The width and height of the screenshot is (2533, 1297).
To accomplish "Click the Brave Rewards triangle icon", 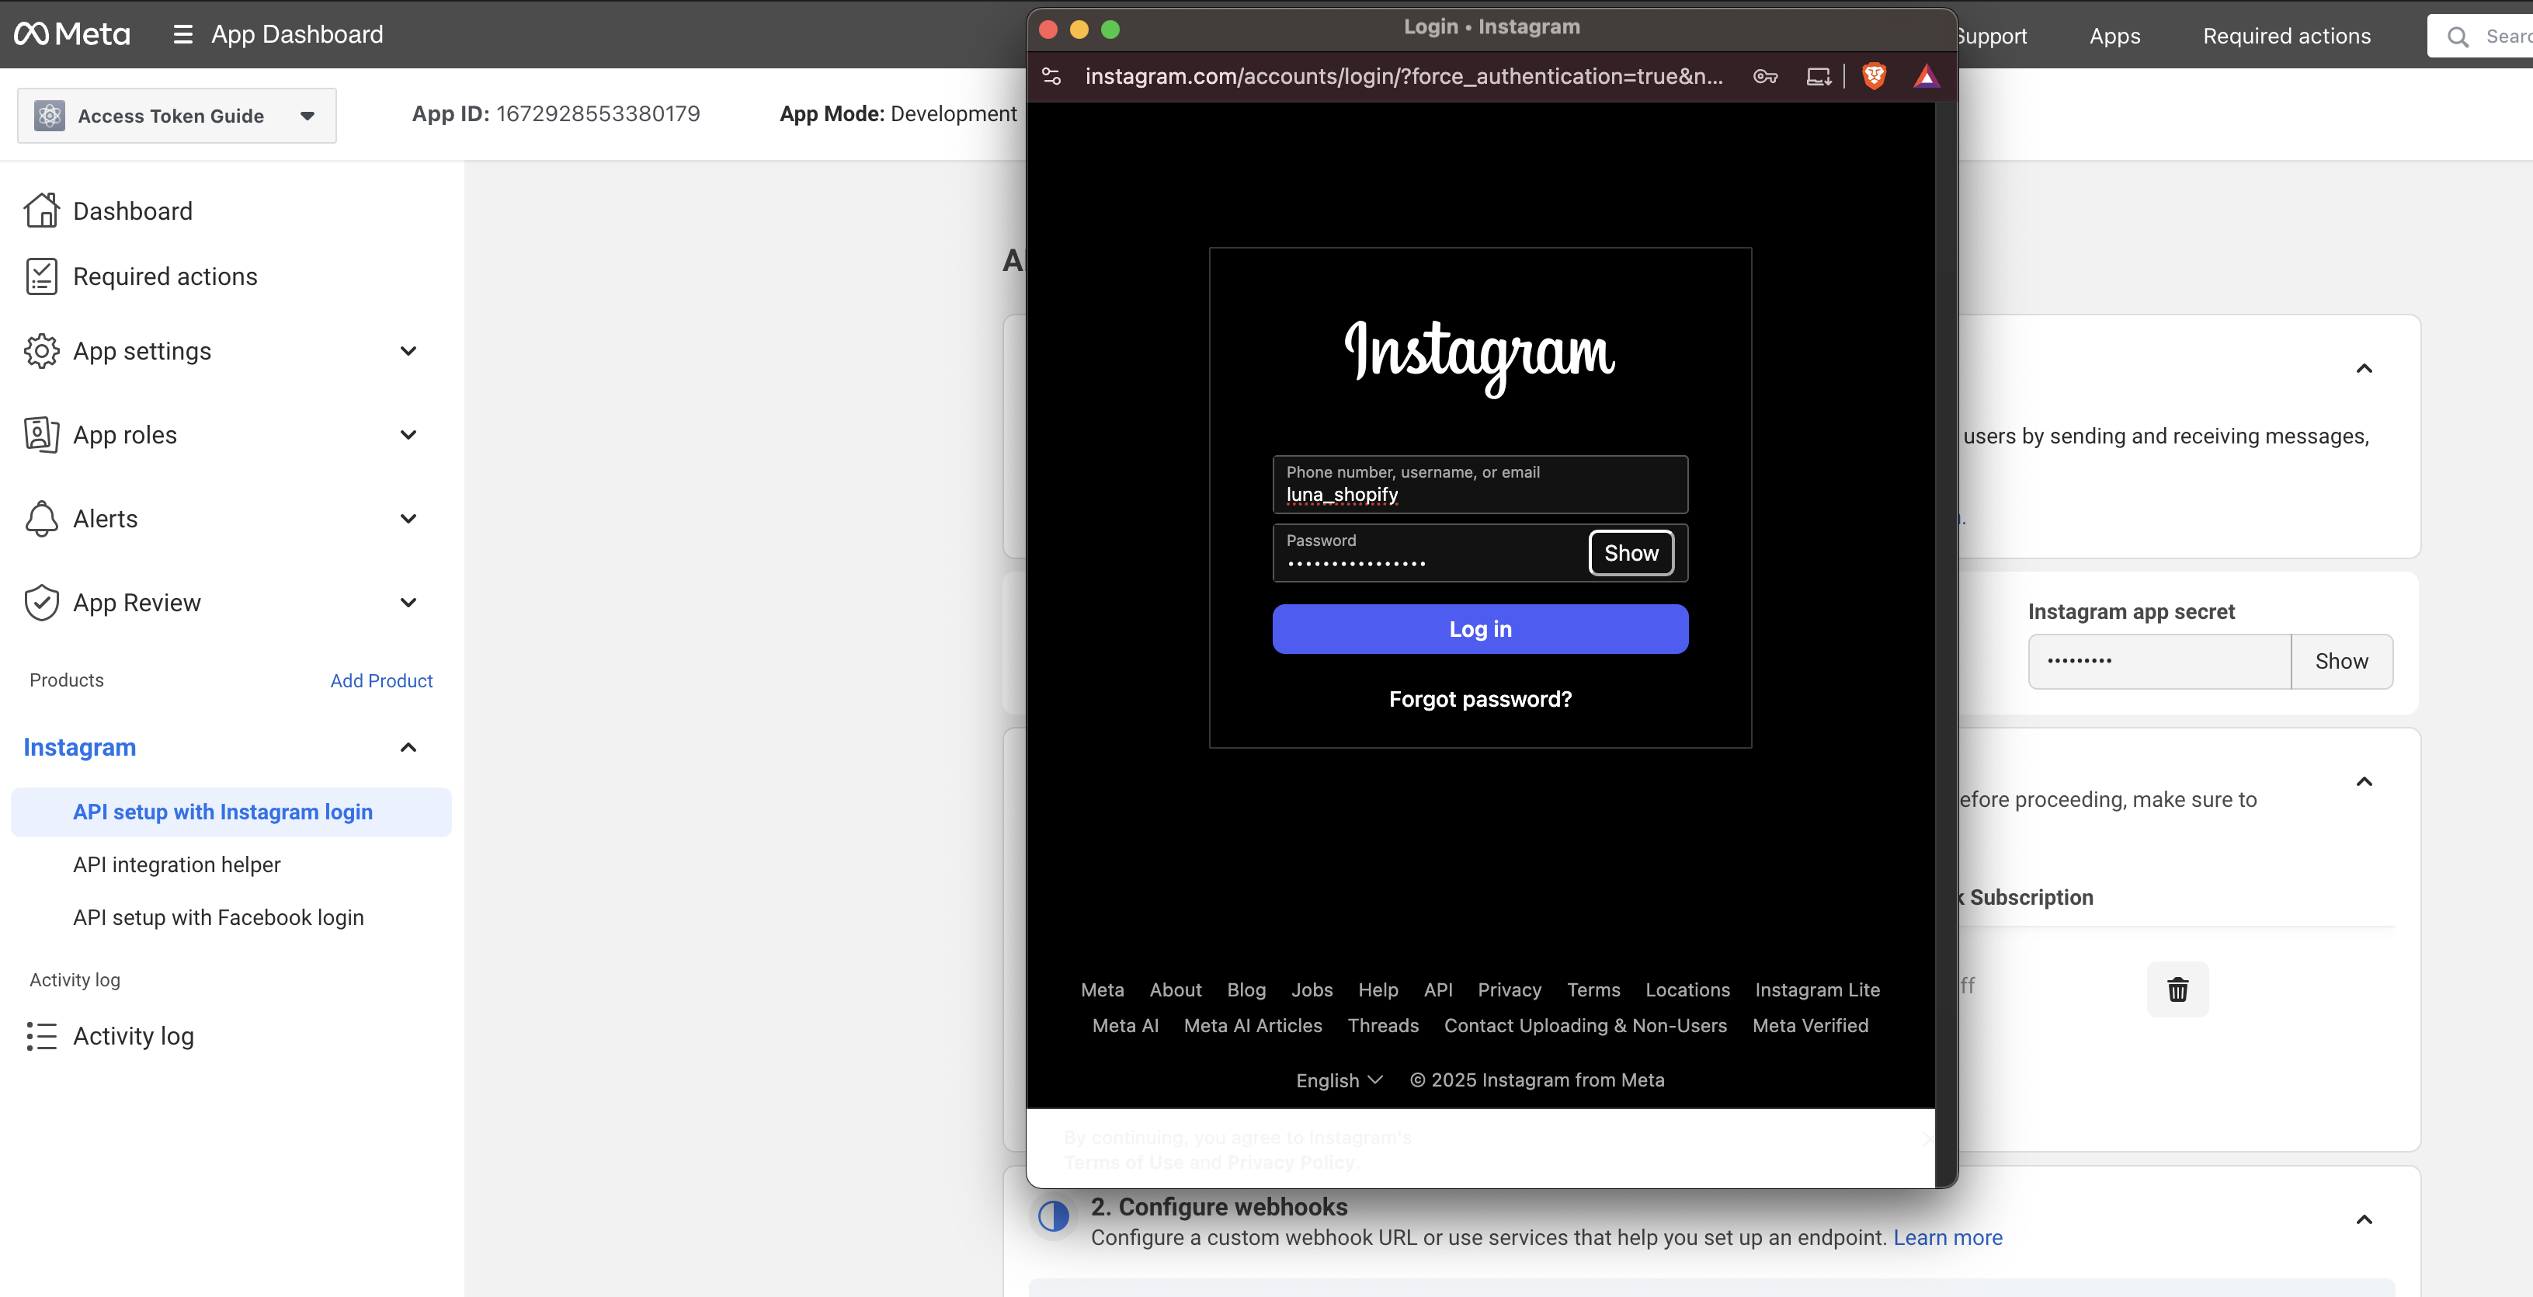I will [x=1925, y=75].
